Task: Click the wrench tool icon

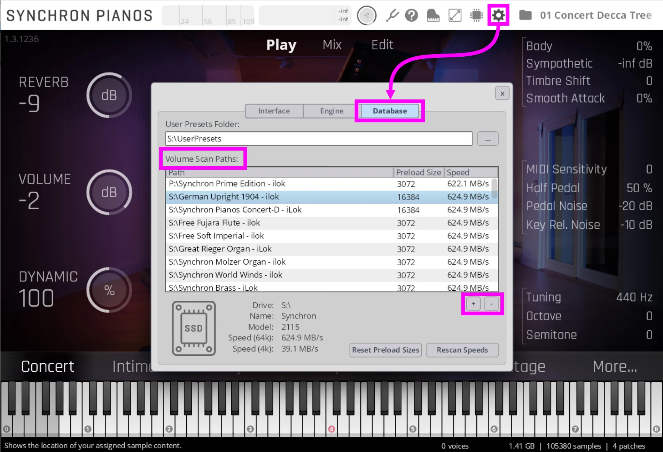Action: (392, 15)
